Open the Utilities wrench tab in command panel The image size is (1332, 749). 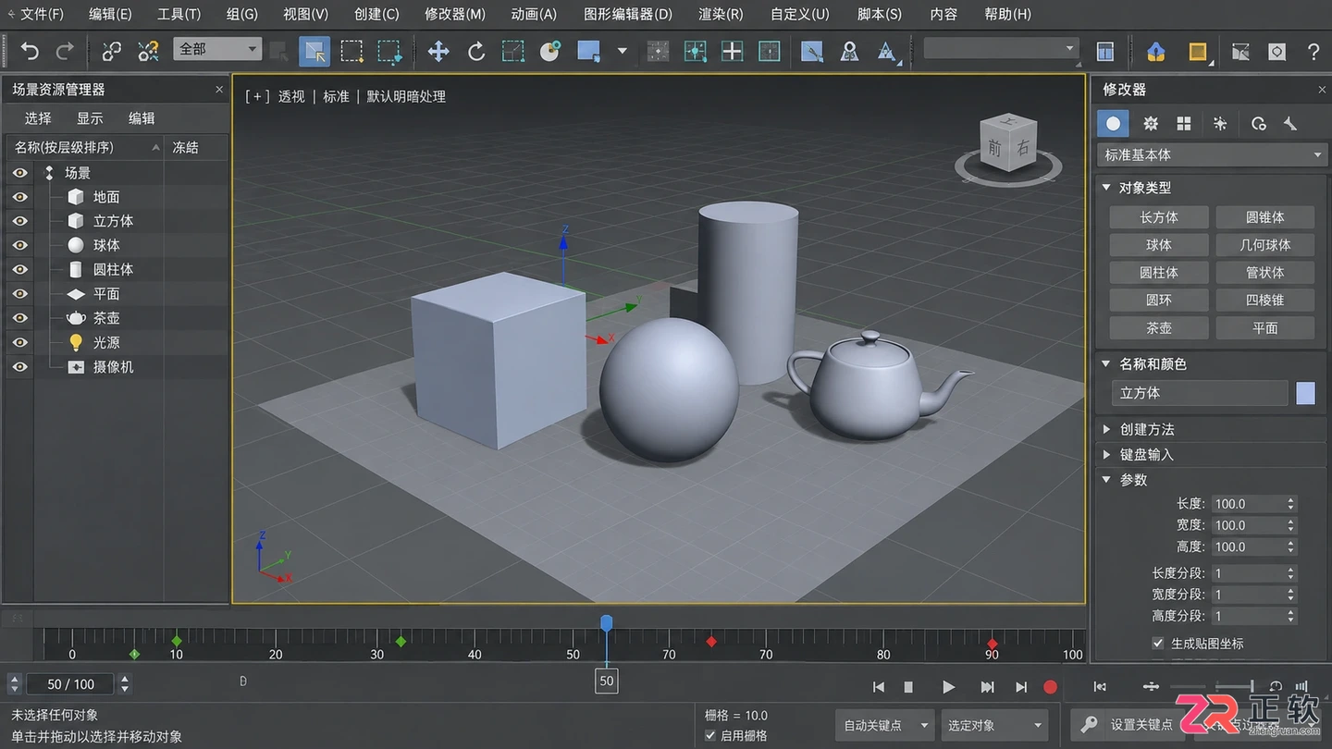(x=1290, y=123)
